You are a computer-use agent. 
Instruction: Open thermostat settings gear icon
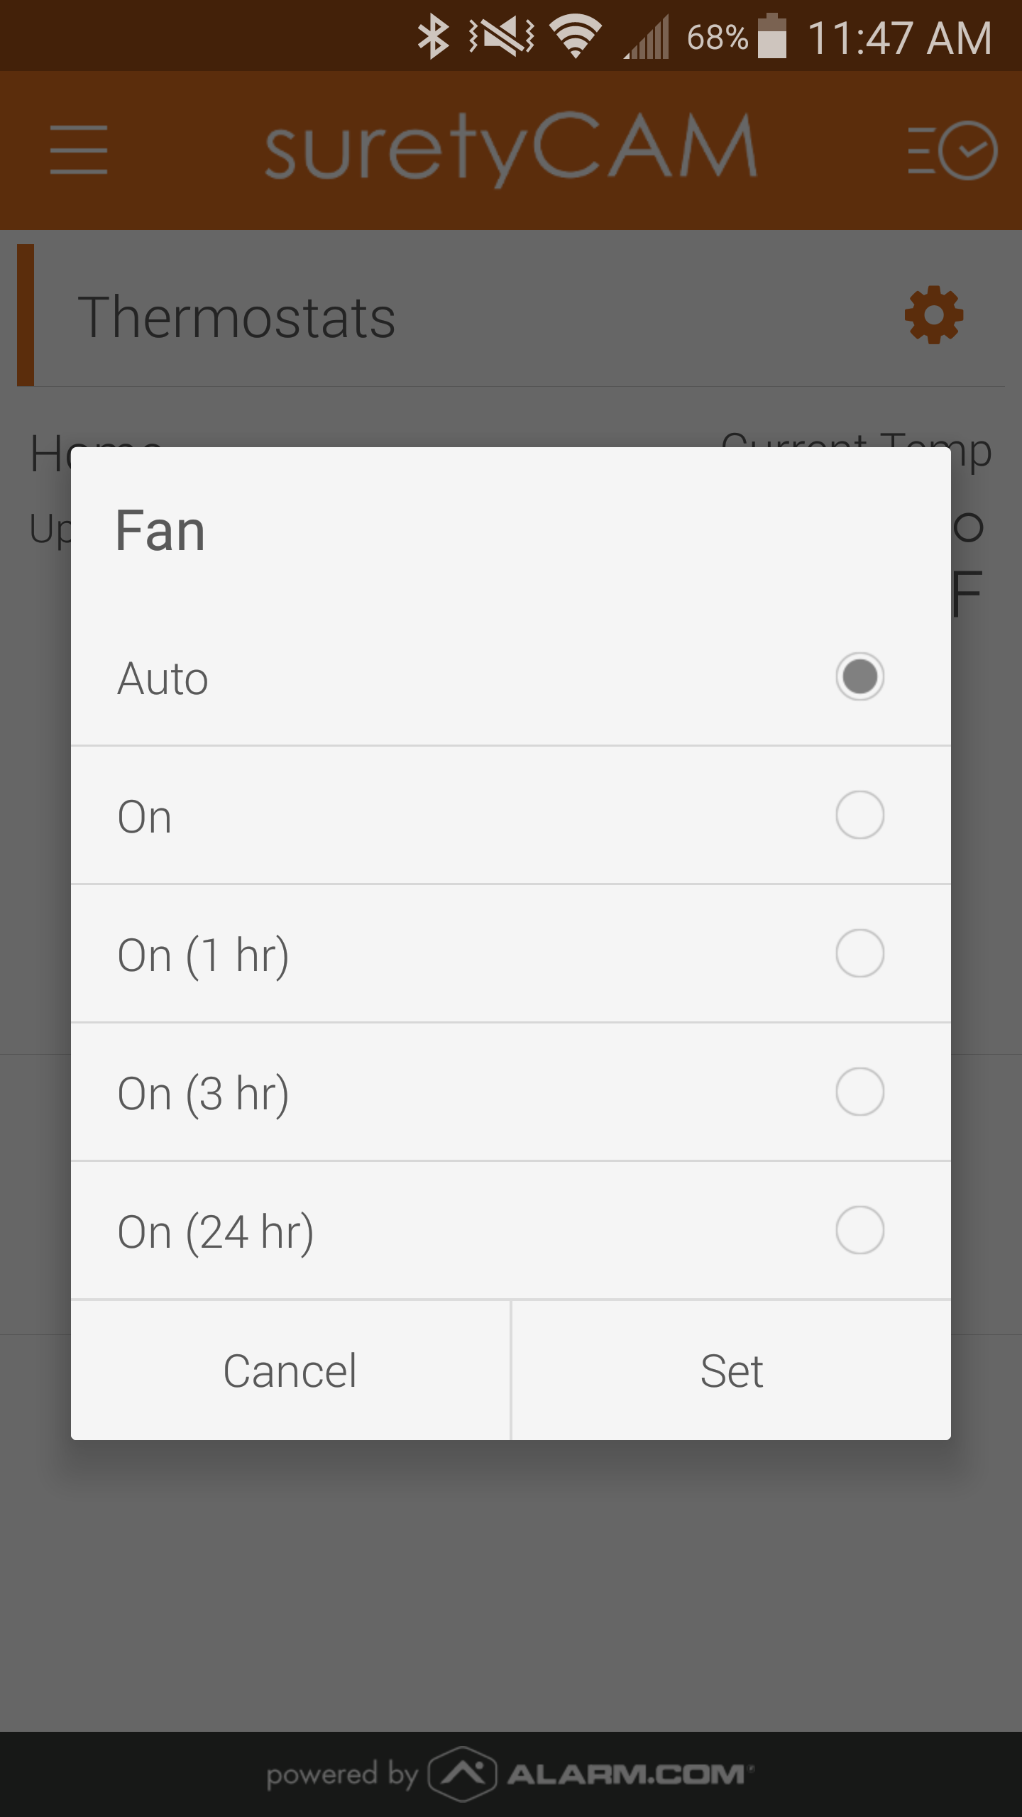[x=933, y=315]
